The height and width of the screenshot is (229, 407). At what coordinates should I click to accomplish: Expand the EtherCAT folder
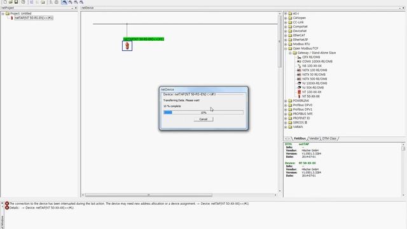pos(286,36)
